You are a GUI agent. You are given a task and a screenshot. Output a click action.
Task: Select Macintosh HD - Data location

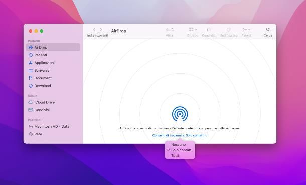[x=53, y=126]
